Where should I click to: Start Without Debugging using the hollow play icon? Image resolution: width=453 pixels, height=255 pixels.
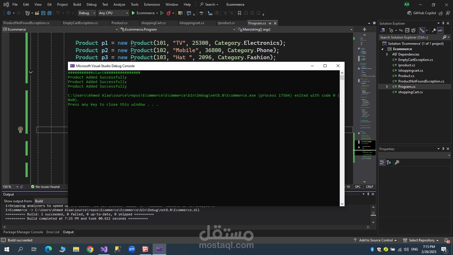(162, 13)
